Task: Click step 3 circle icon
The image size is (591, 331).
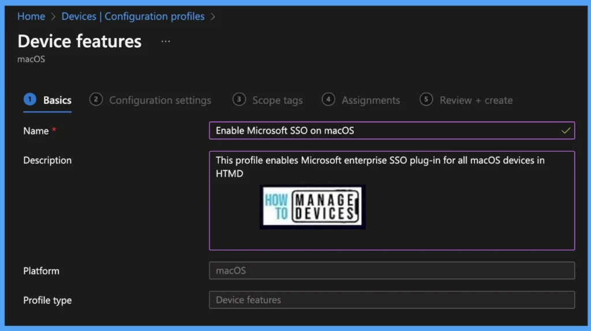Action: [239, 99]
